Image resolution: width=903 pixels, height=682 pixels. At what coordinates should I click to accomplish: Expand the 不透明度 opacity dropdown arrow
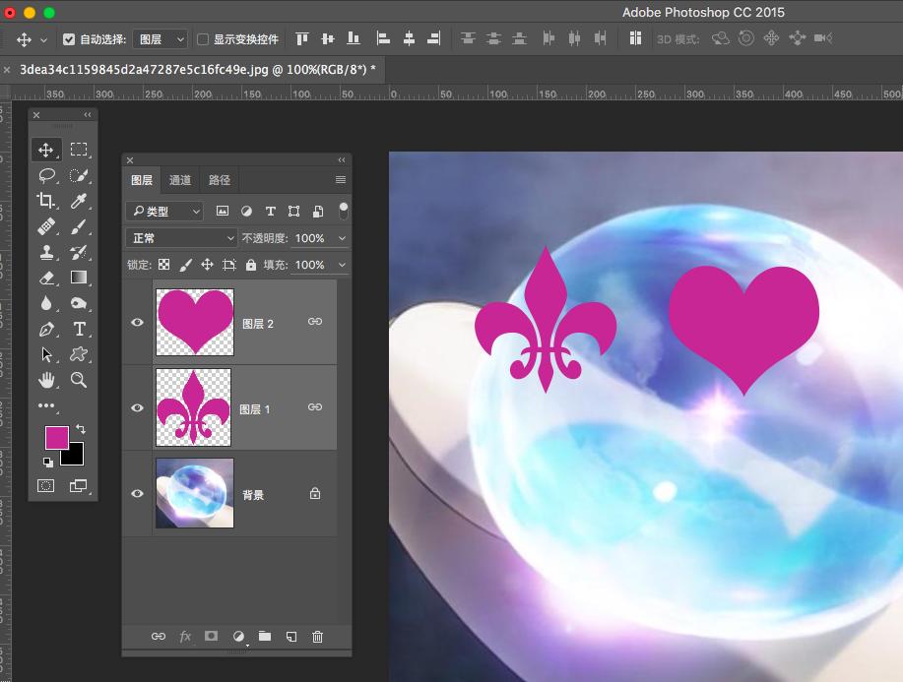(x=342, y=238)
